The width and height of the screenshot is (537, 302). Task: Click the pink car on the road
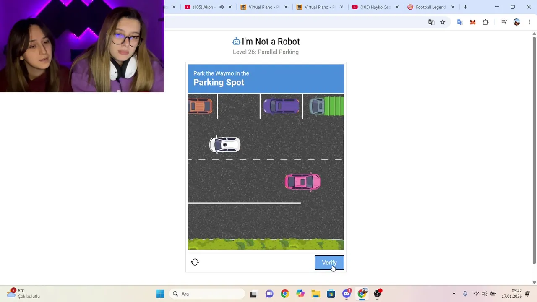(302, 182)
